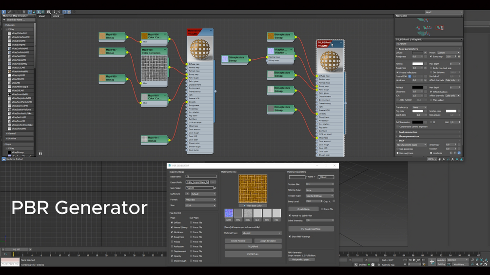Click the Zoom Region tool icon
The image size is (490, 275).
(448, 159)
